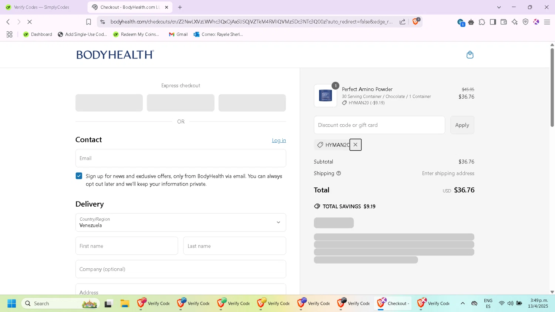555x312 pixels.
Task: Click the Enter shipping address text
Action: click(x=448, y=173)
